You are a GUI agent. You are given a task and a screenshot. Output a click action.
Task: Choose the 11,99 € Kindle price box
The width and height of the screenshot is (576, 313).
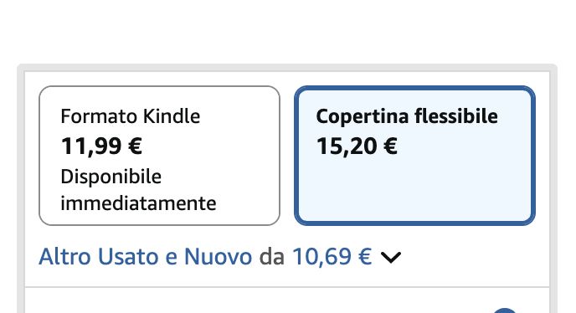click(101, 146)
